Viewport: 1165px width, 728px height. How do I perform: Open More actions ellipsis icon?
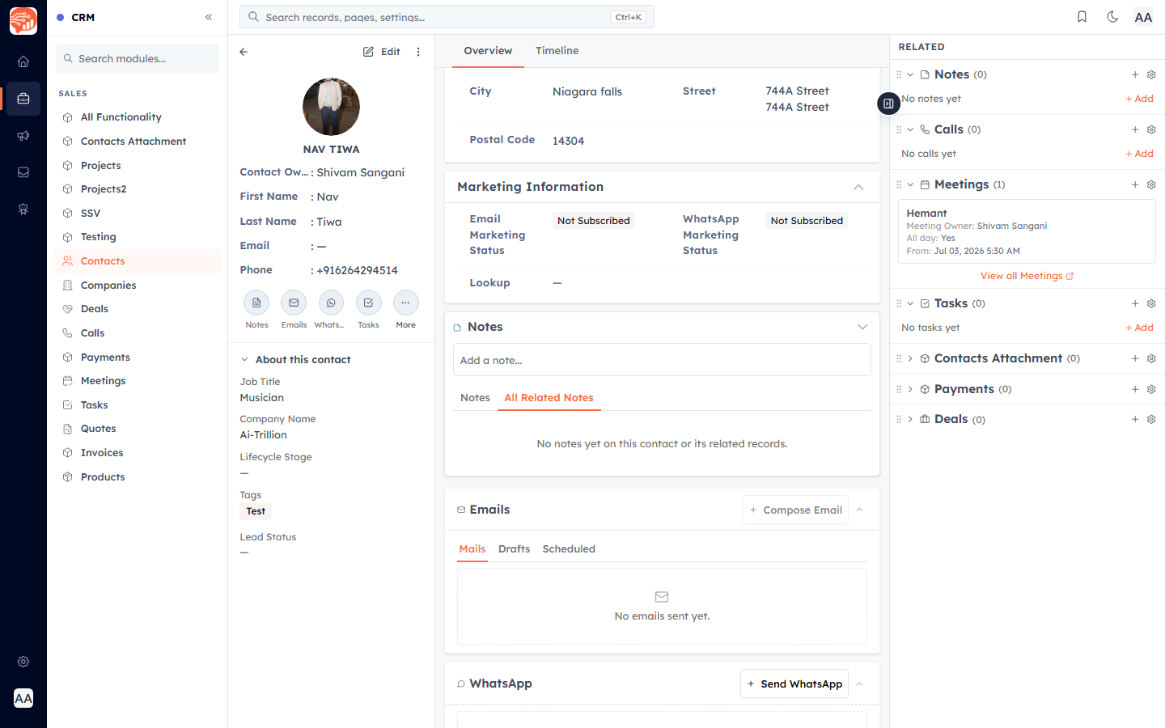coord(405,303)
